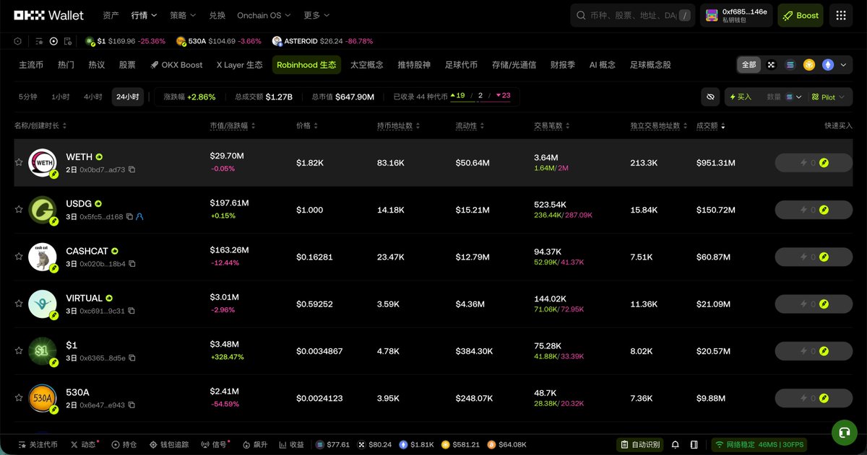The width and height of the screenshot is (867, 455).
Task: Click the 买入 quick buy label
Action: pyautogui.click(x=741, y=97)
